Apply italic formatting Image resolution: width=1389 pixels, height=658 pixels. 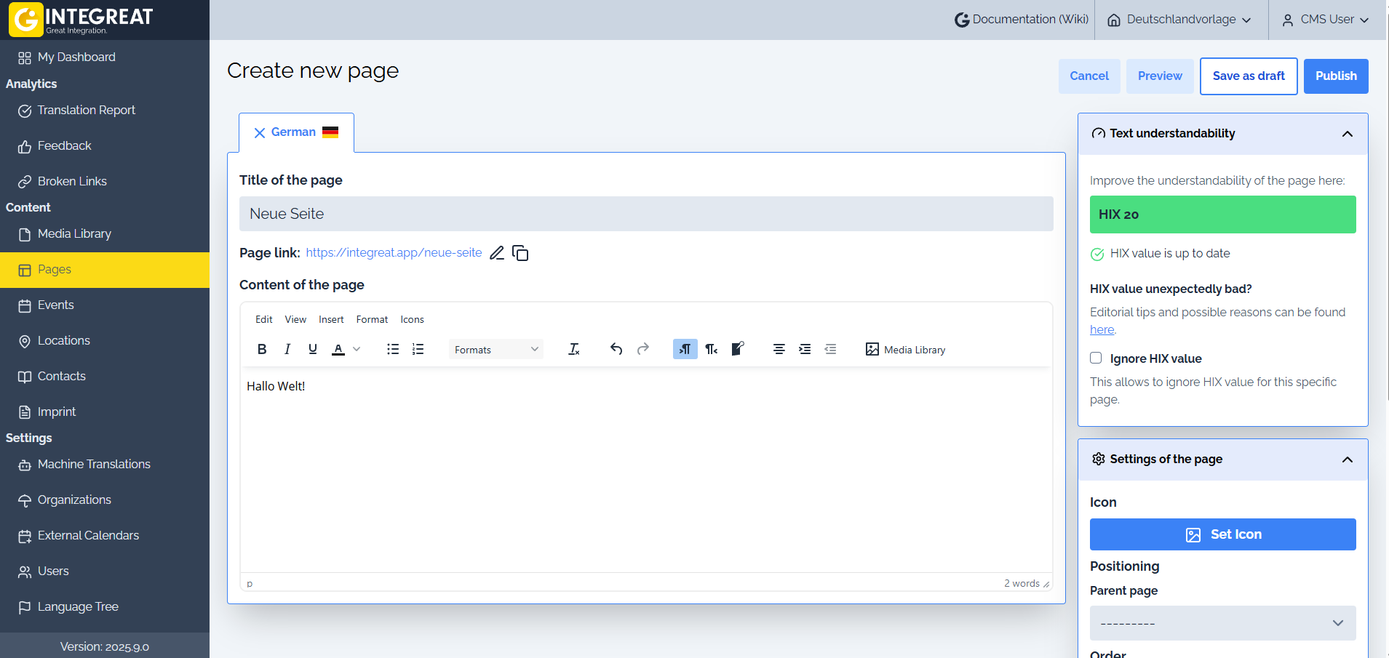tap(287, 350)
